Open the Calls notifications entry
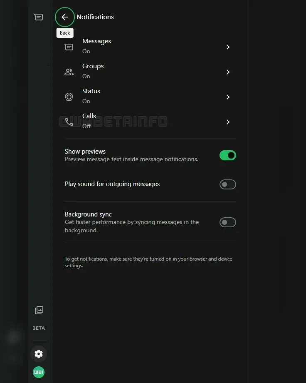Screen dimensions: 306x383 pyautogui.click(x=89, y=117)
